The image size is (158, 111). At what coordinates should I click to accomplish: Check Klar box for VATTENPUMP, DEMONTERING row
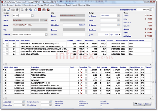pyautogui.click(x=7, y=46)
